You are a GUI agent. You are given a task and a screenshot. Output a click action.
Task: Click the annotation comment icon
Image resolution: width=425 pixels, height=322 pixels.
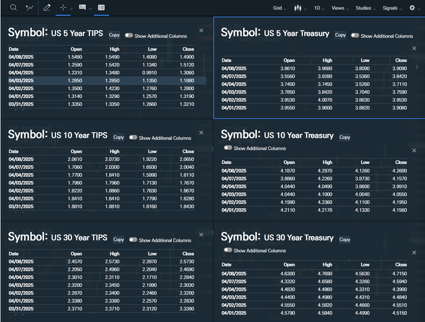82,8
